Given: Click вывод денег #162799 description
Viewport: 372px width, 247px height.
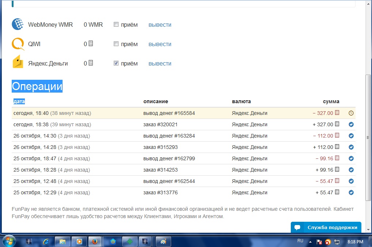Looking at the screenshot, I should (169, 158).
